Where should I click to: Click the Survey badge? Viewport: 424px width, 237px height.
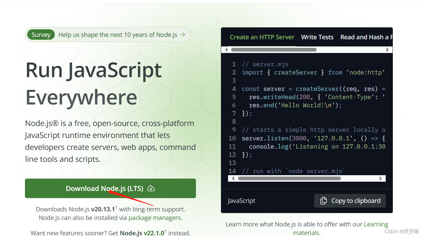(41, 34)
